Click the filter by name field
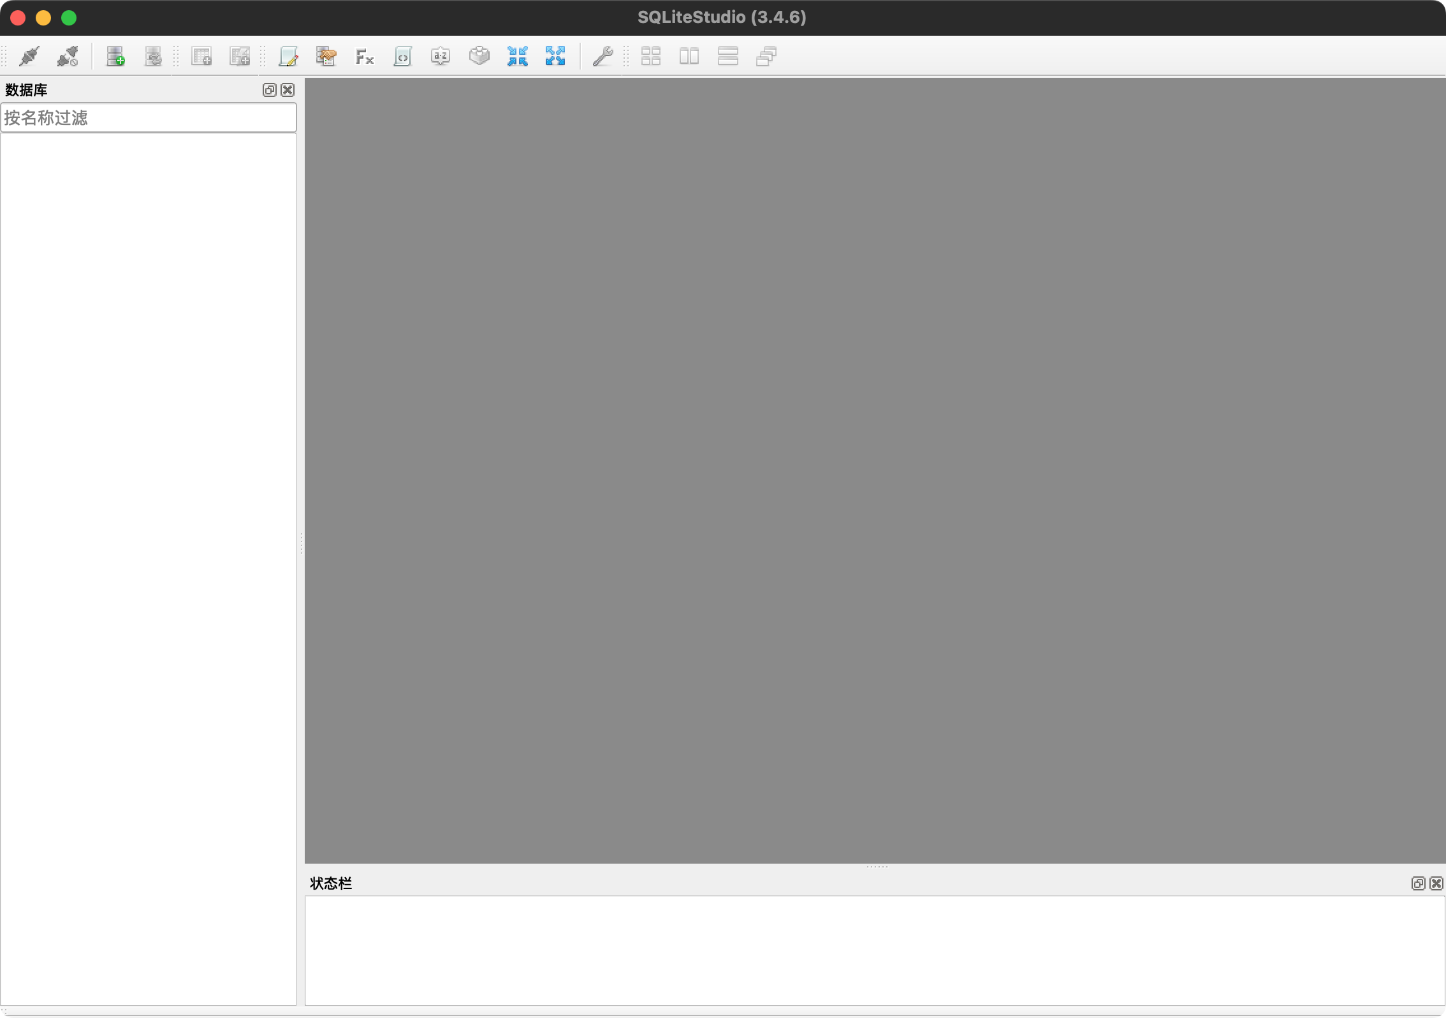1446x1018 pixels. pyautogui.click(x=148, y=118)
